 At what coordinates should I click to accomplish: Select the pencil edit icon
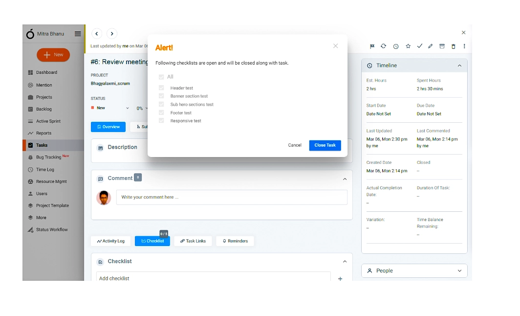(x=430, y=46)
